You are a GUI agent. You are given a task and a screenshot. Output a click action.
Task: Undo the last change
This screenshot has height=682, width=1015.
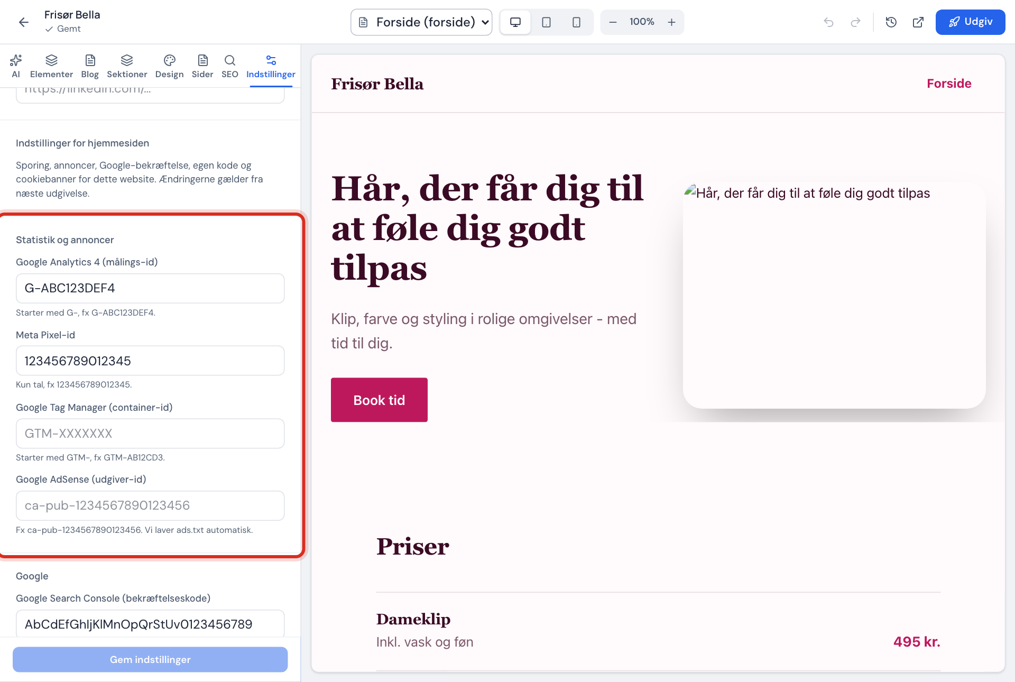coord(828,22)
